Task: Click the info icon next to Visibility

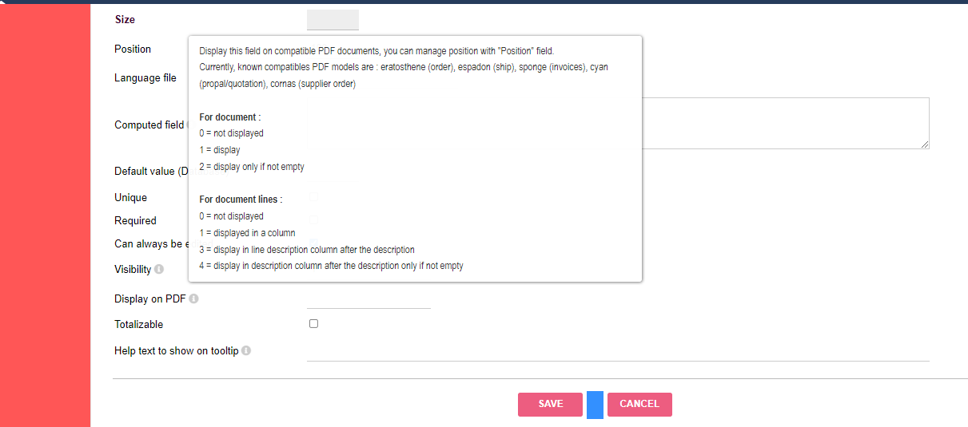Action: [159, 270]
